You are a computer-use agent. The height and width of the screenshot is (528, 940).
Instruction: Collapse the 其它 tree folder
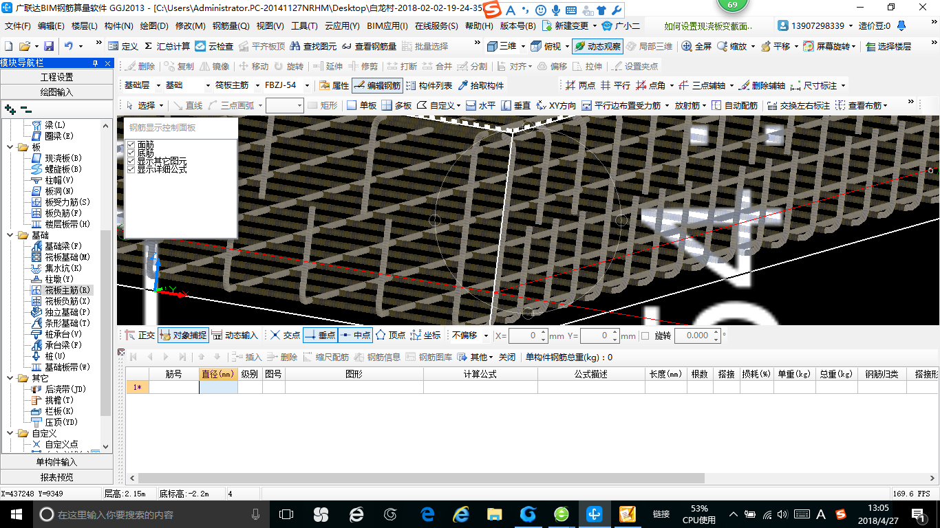[x=10, y=378]
